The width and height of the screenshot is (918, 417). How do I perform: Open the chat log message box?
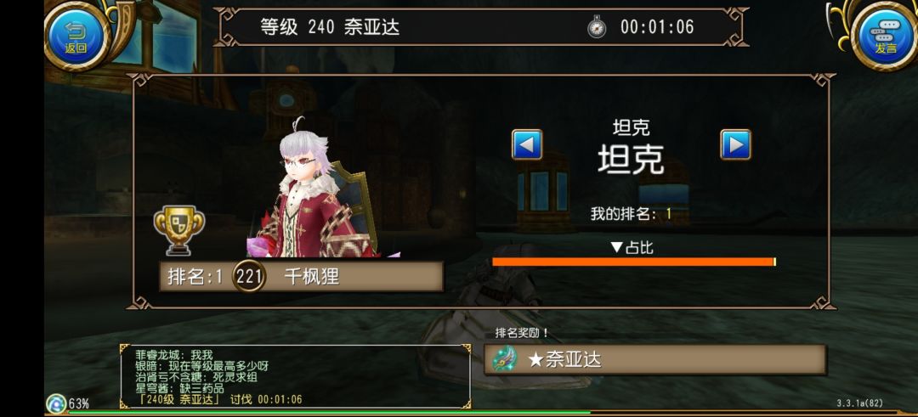tap(295, 376)
